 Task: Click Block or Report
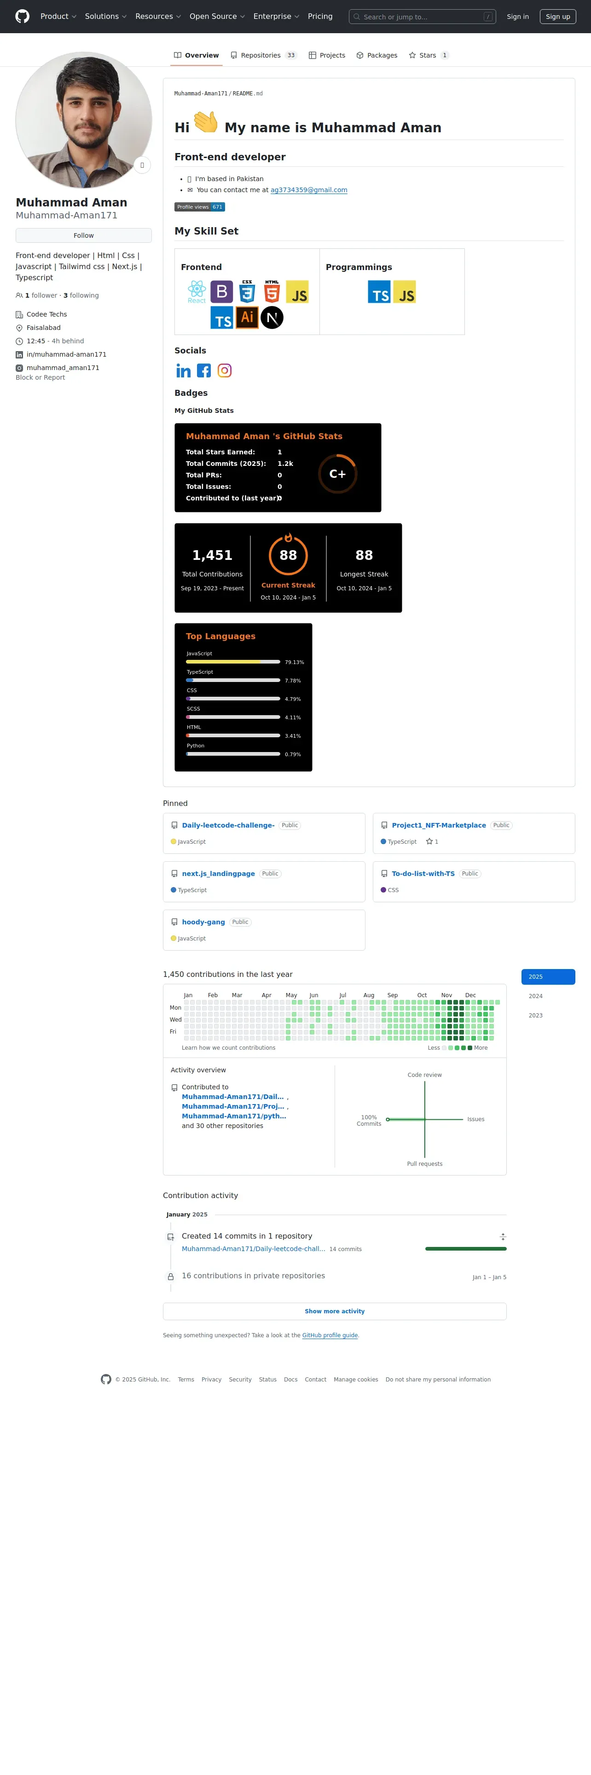tap(41, 377)
